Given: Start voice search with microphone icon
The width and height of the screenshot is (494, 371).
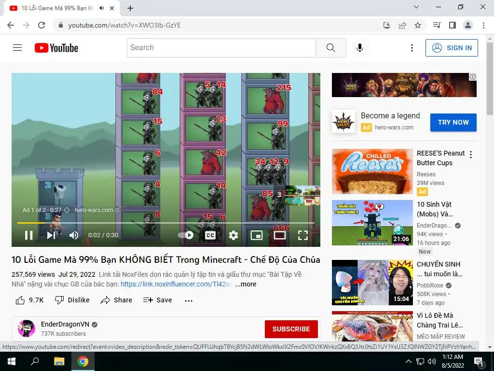Looking at the screenshot, I should pos(360,48).
